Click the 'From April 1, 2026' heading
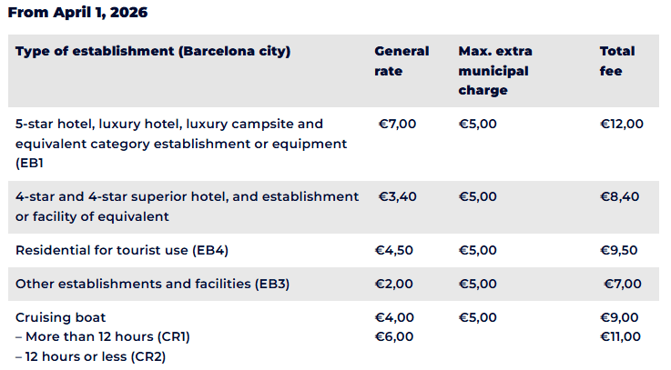The width and height of the screenshot is (671, 370). tap(77, 13)
